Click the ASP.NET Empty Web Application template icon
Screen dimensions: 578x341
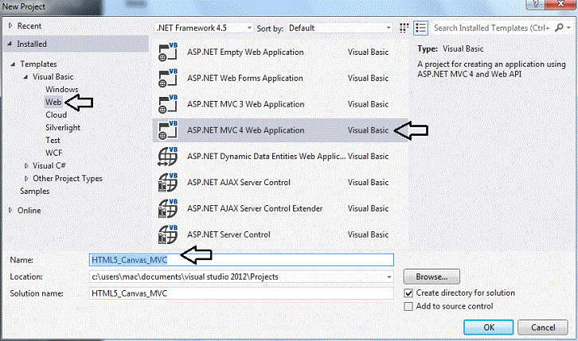(168, 52)
